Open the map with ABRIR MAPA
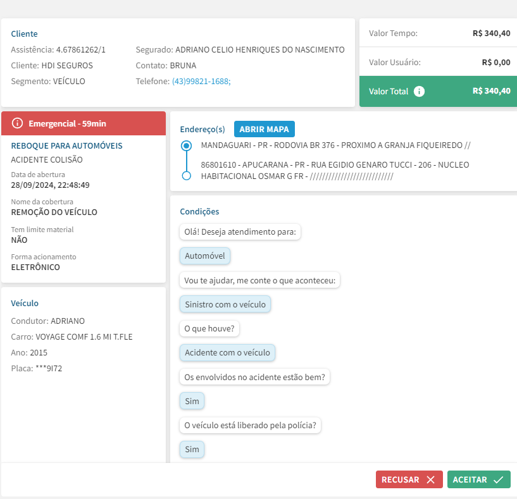The image size is (517, 499). [x=264, y=129]
